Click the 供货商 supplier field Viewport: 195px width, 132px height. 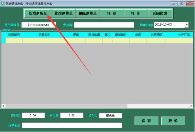[104, 25]
